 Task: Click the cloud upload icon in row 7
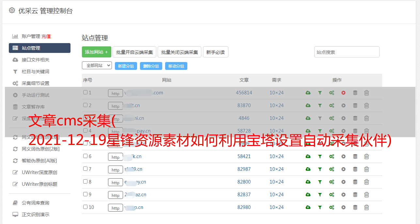tap(308, 169)
